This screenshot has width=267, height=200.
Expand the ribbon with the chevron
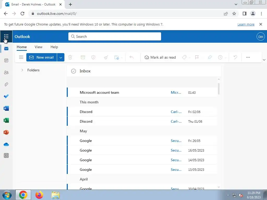pyautogui.click(x=264, y=60)
